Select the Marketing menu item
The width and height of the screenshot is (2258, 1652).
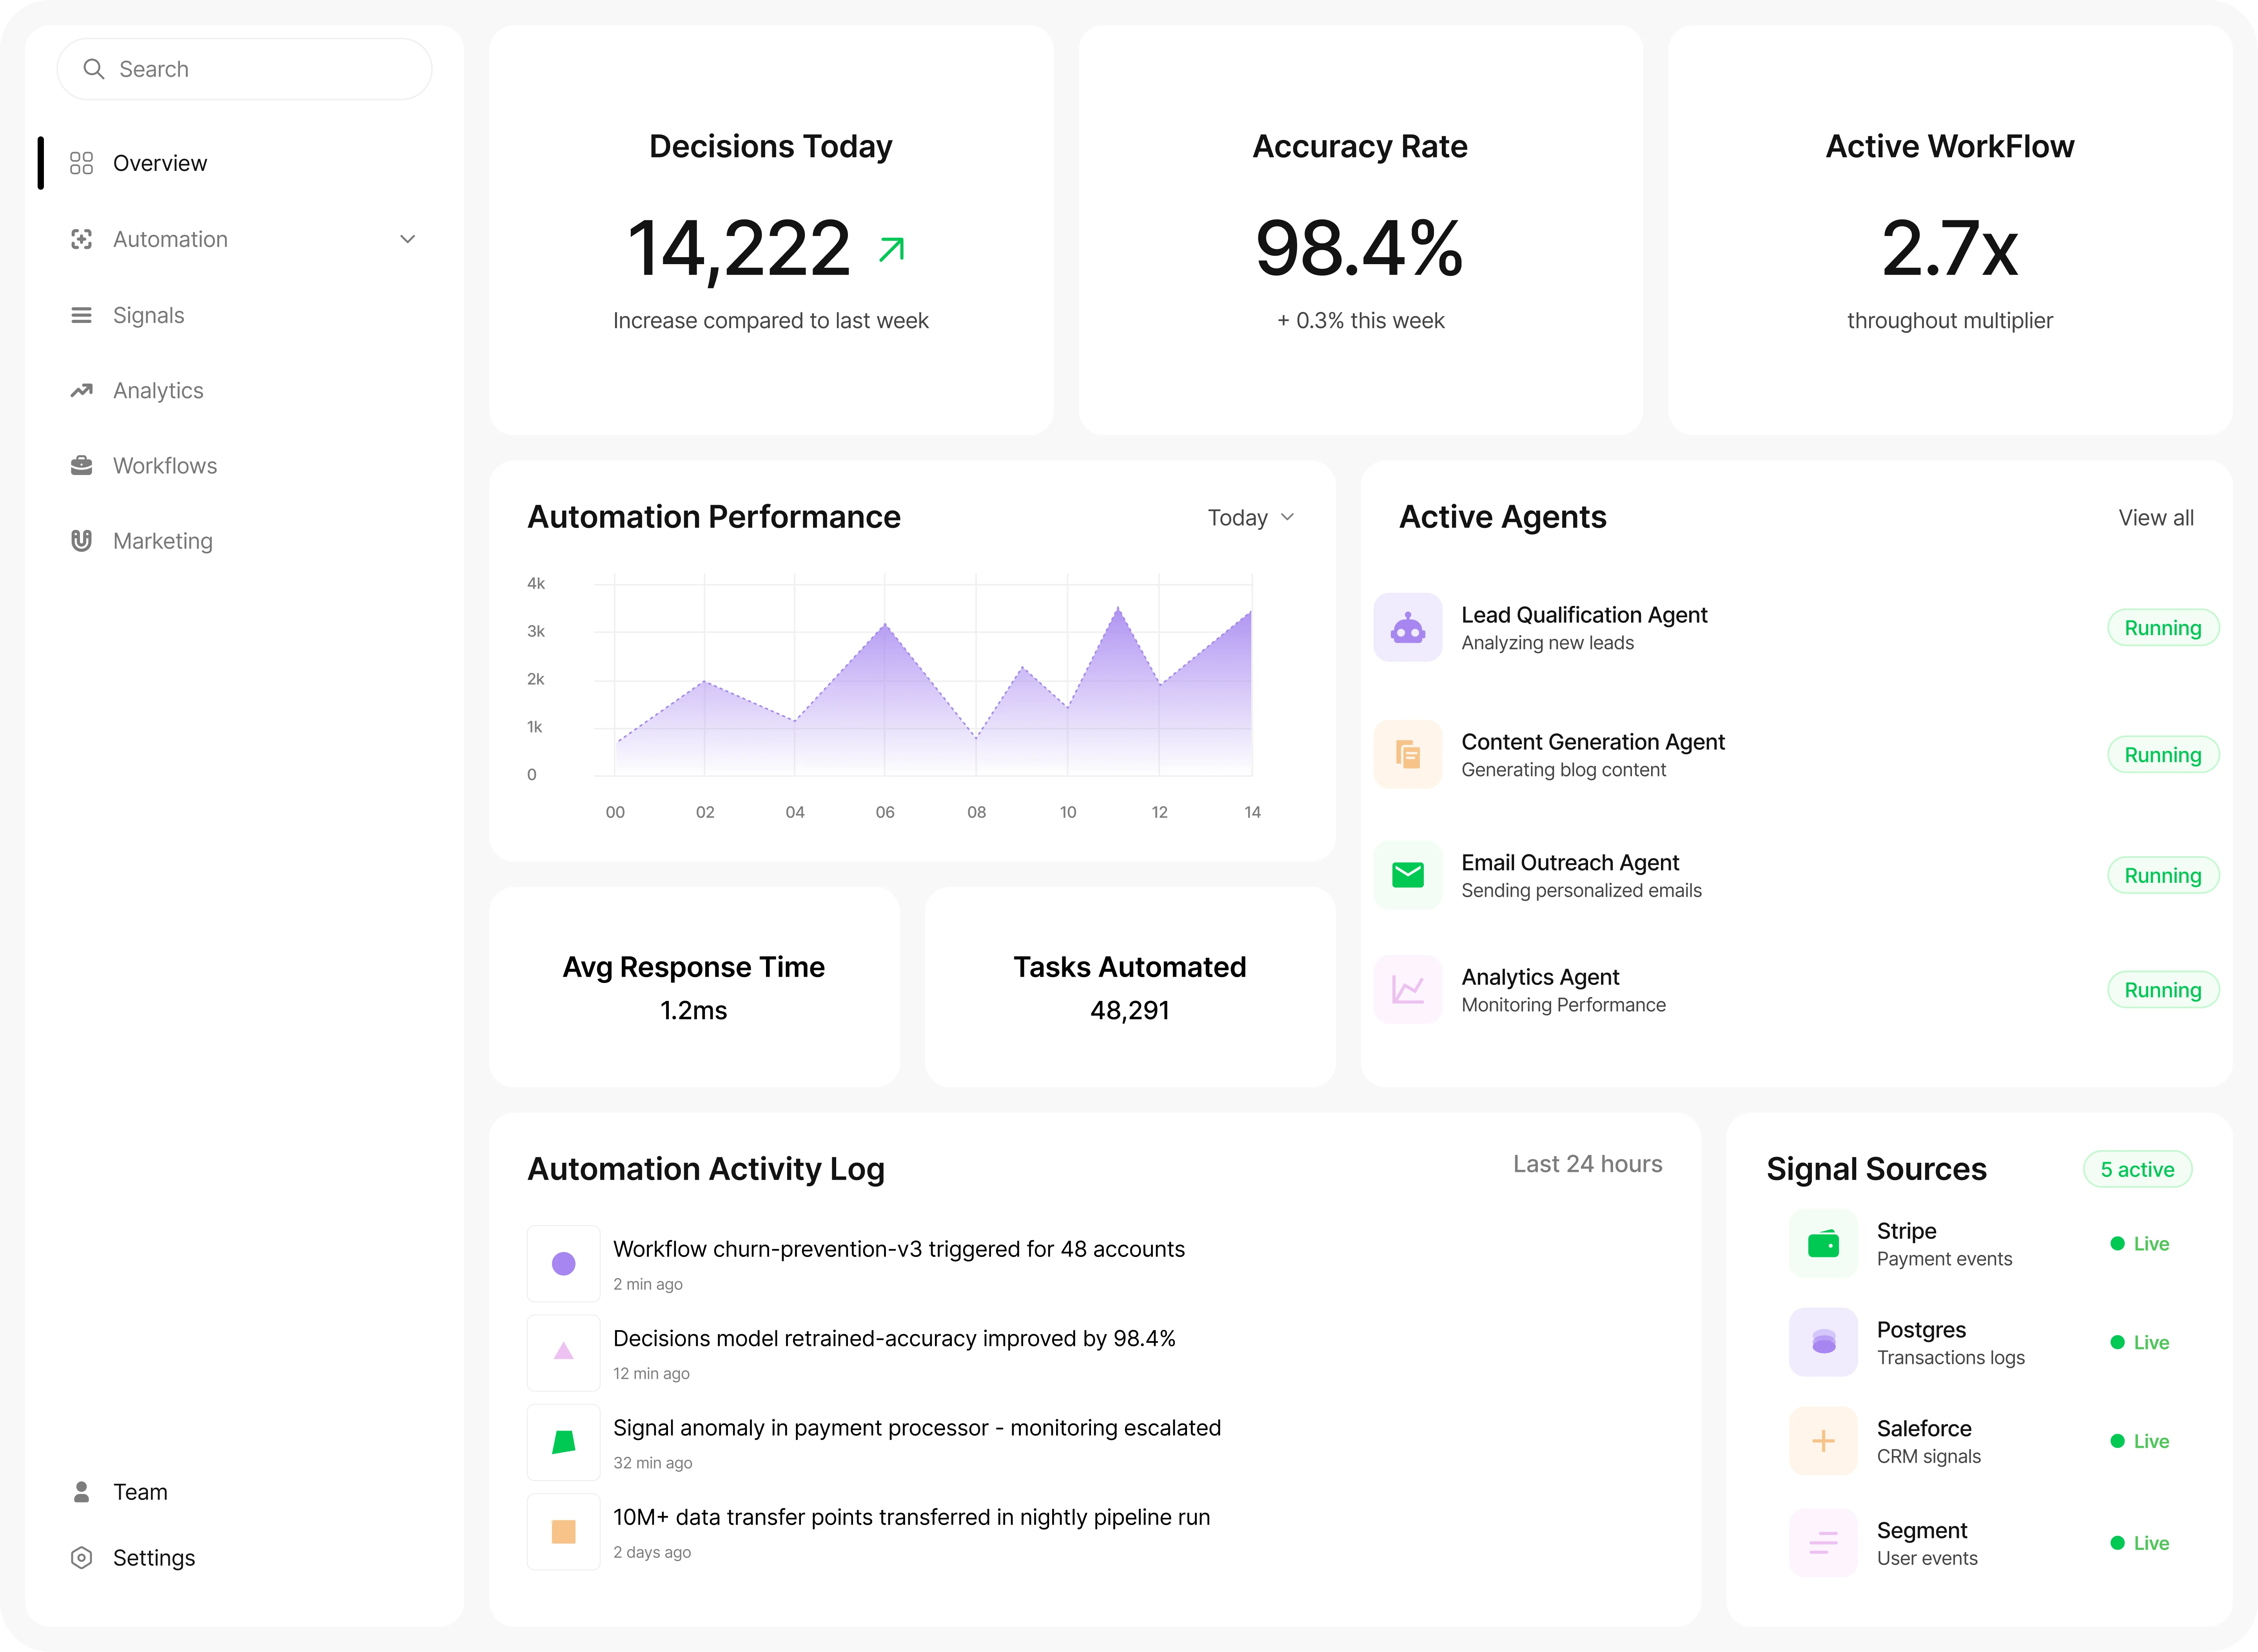pyautogui.click(x=163, y=541)
